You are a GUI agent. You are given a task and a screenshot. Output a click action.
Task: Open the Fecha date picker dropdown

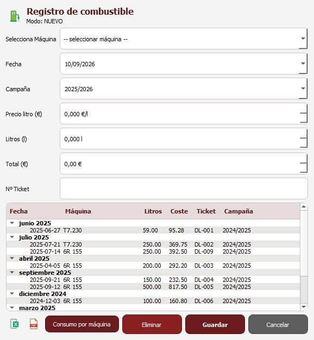[303, 64]
